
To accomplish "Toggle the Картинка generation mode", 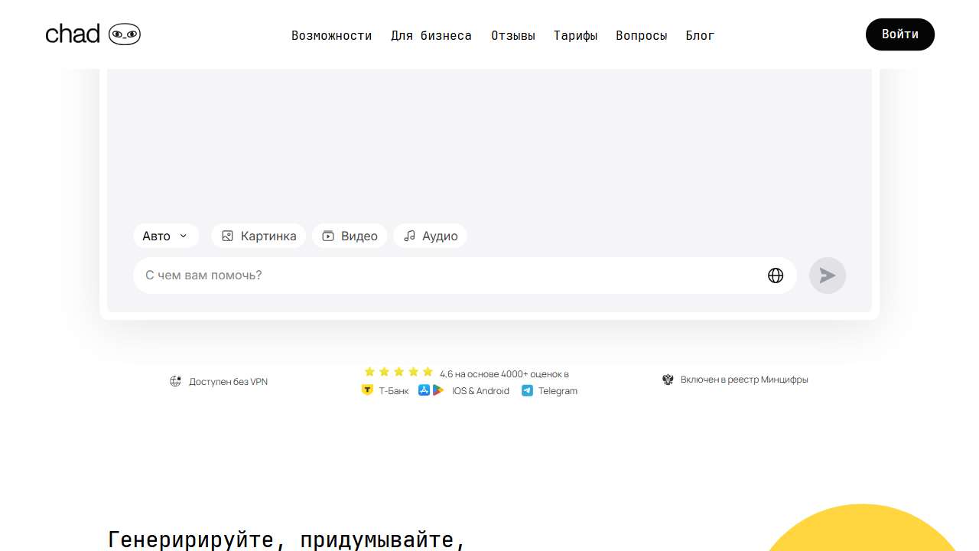I will [x=259, y=236].
